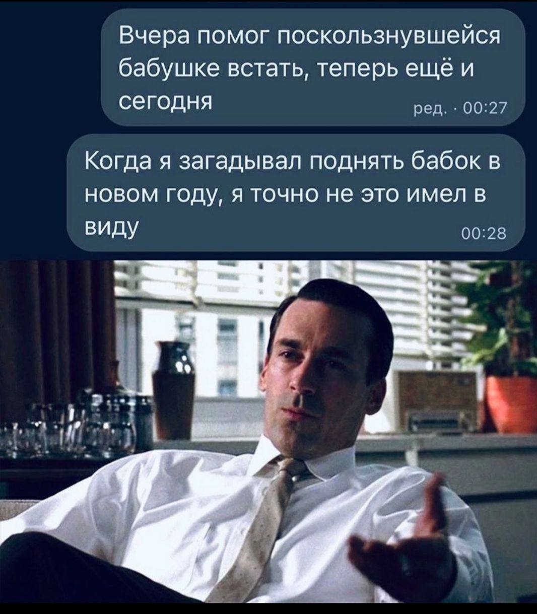Click the orange flower pot in photo
Image resolution: width=537 pixels, height=614 pixels.
(511, 404)
